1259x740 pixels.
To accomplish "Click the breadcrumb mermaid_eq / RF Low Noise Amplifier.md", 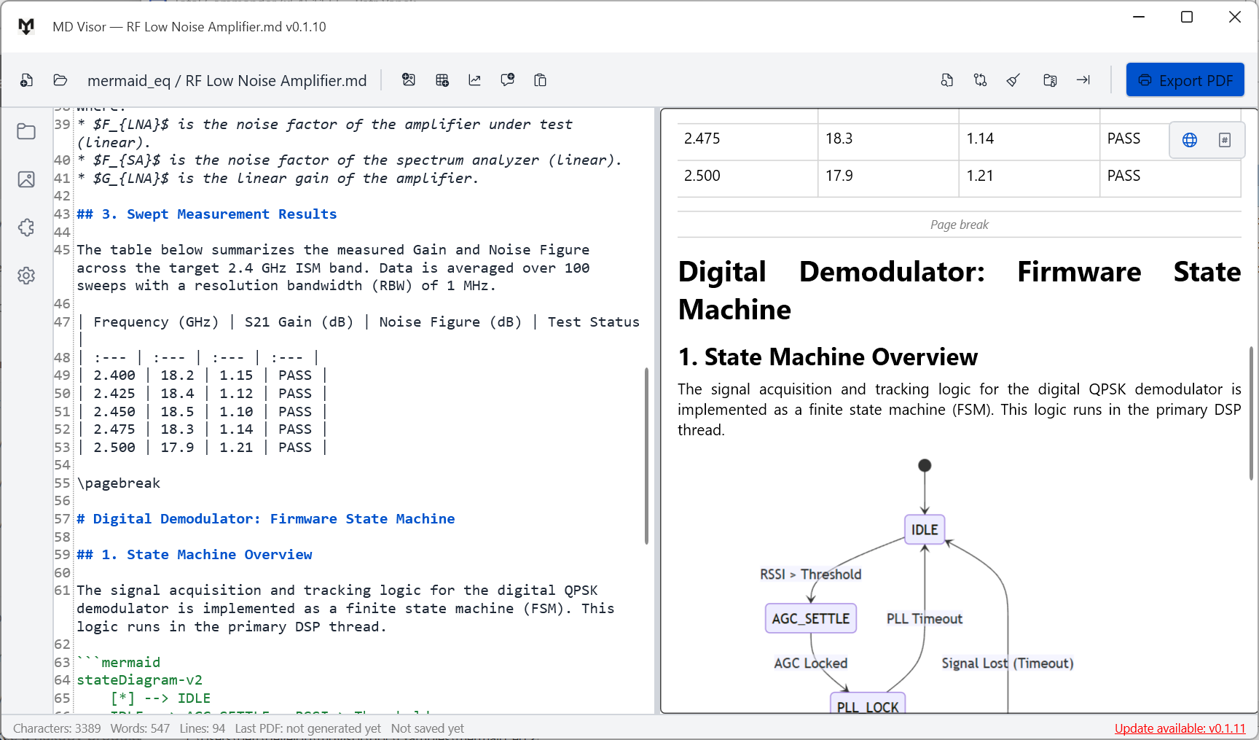I will click(x=227, y=80).
